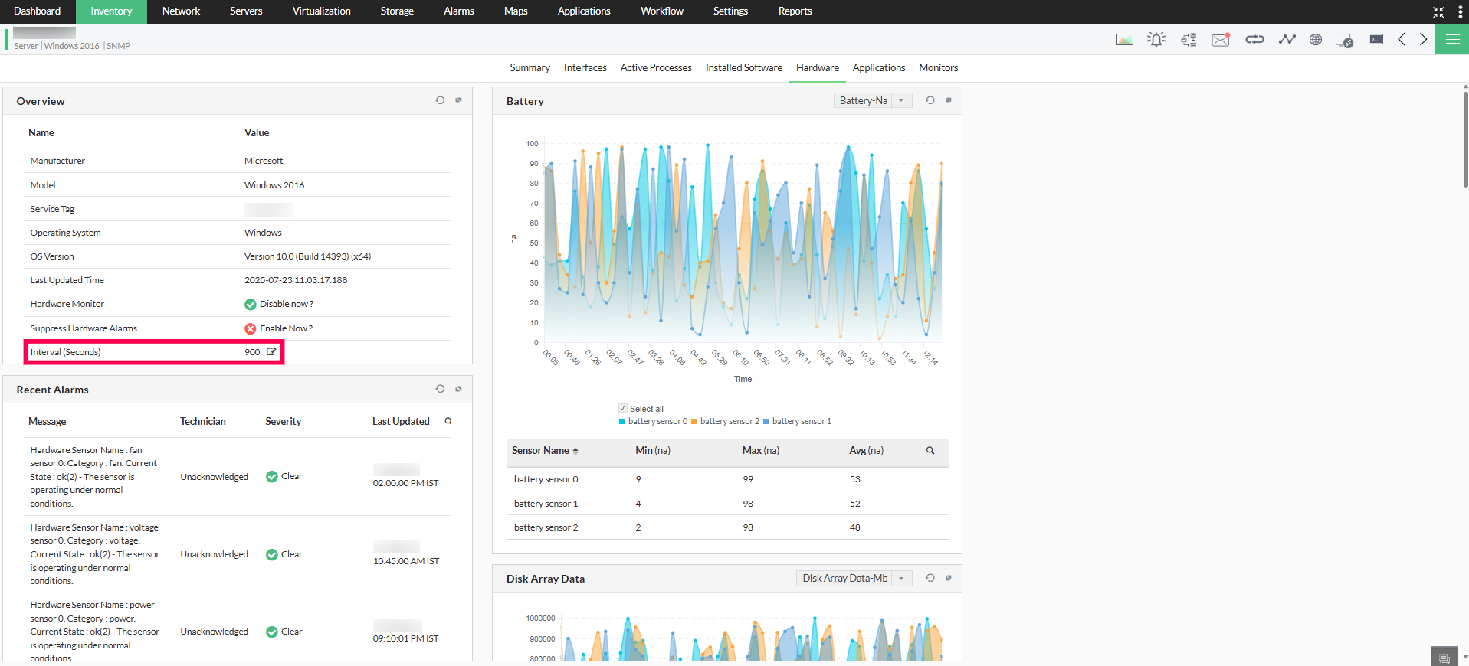Toggle the Select all checkbox under Battery chart
Viewport: 1469px width, 666px height.
click(x=623, y=408)
